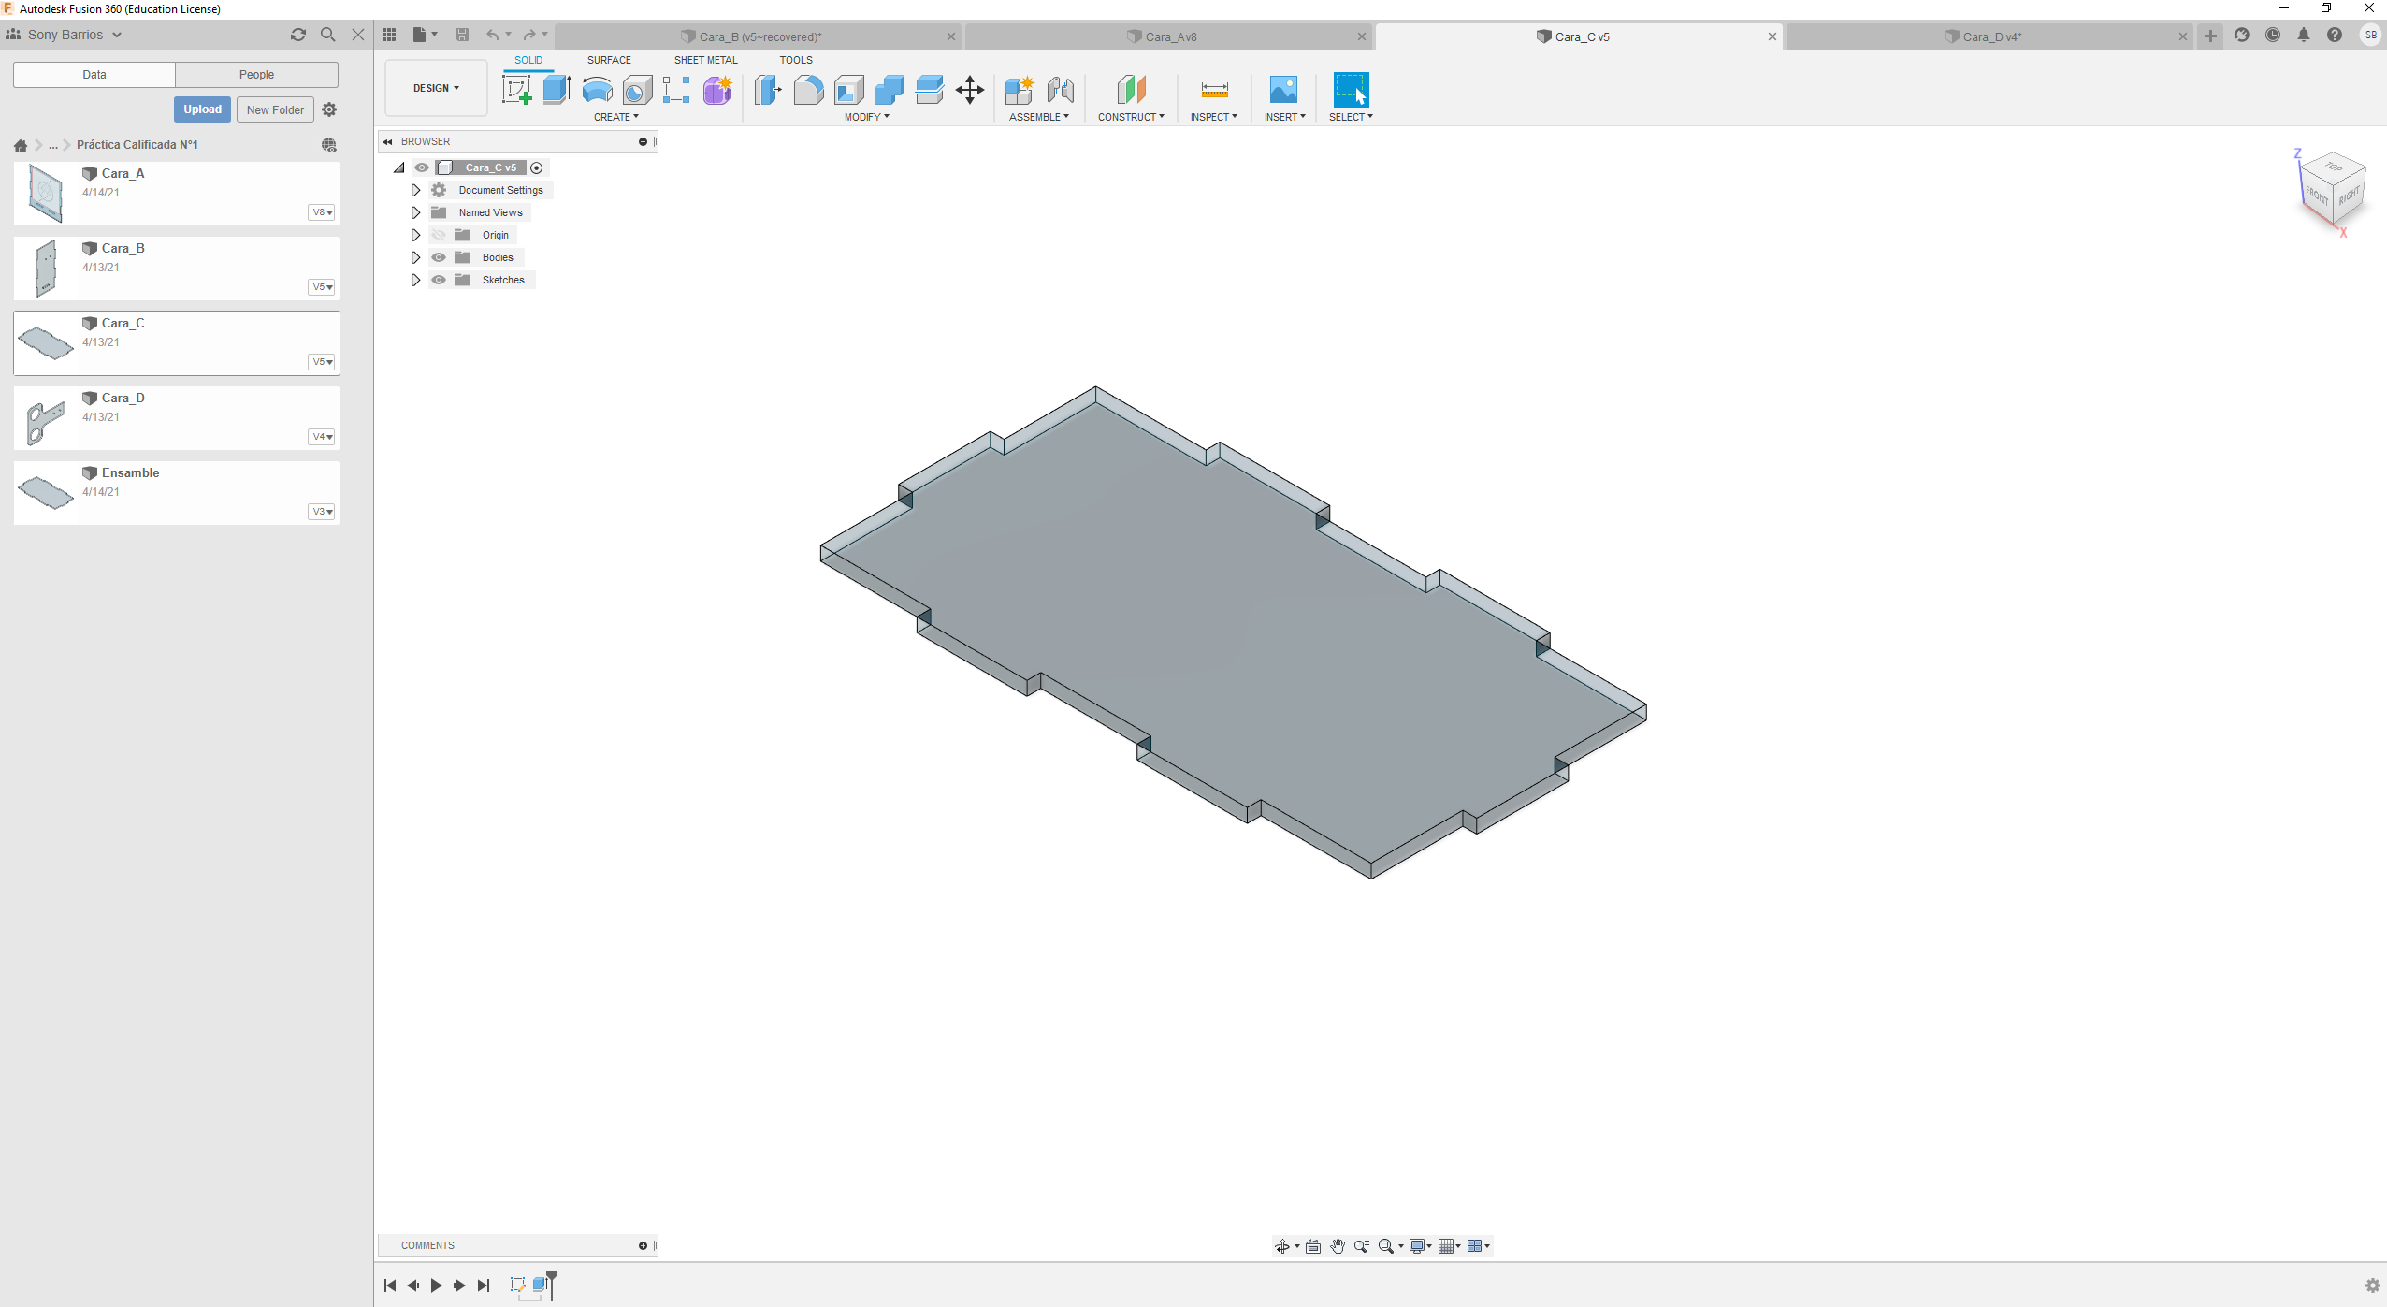2387x1307 pixels.
Task: Toggle visibility of Cara_C v5 component
Action: (x=423, y=167)
